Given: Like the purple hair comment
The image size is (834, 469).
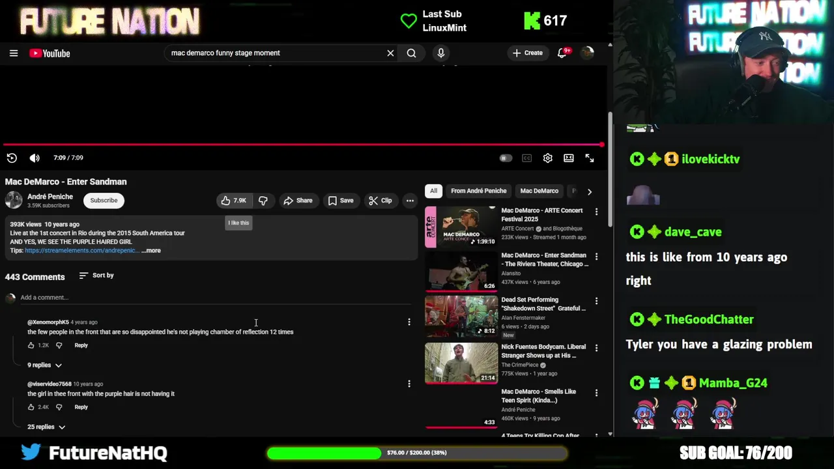Looking at the screenshot, I should tap(31, 407).
